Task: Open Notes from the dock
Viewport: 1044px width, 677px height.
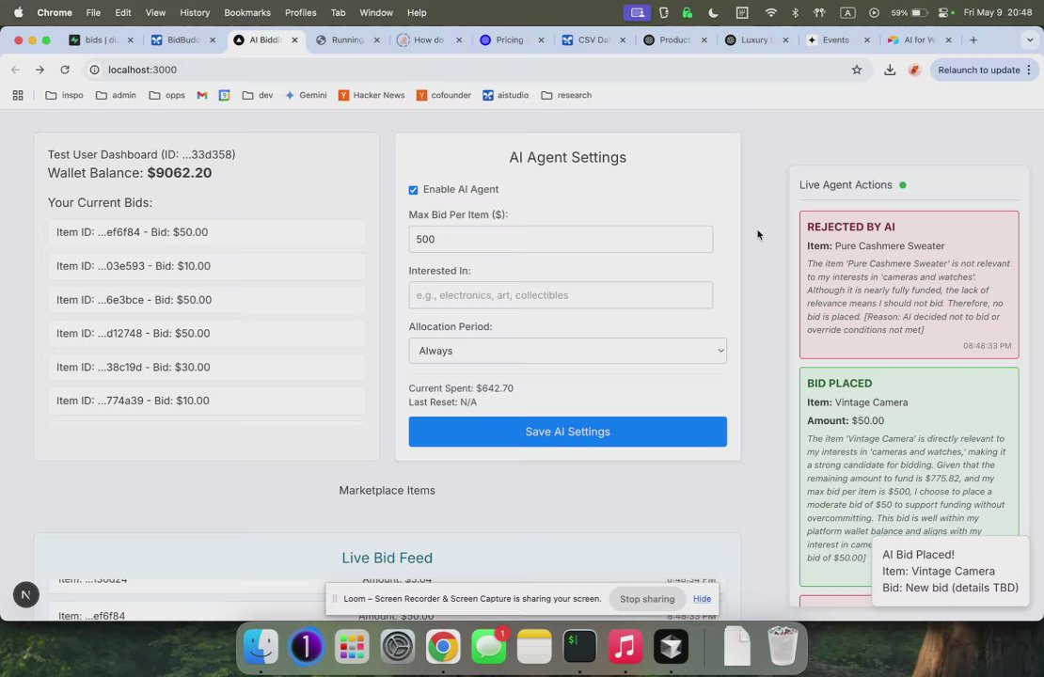Action: pos(534,646)
